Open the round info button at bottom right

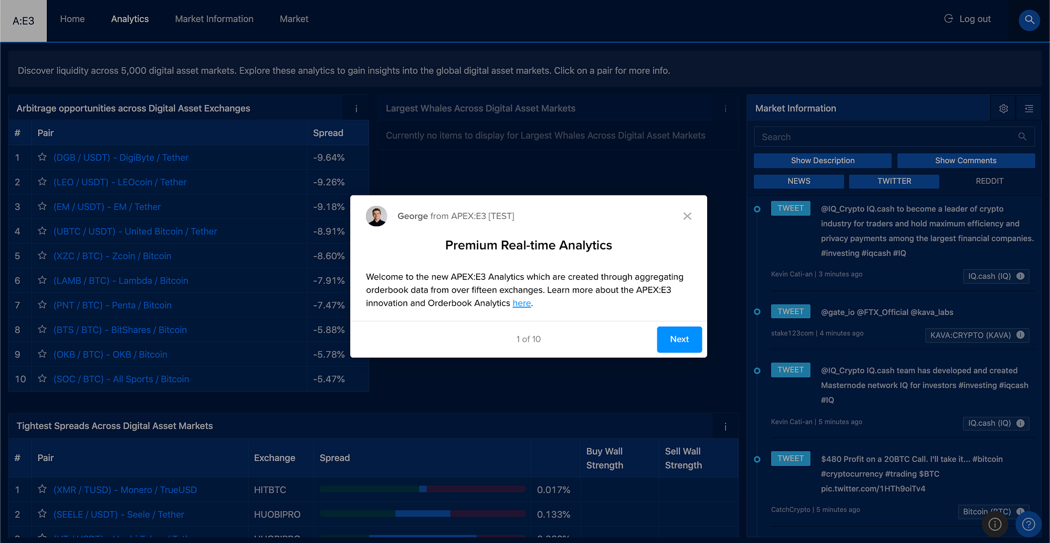pyautogui.click(x=995, y=524)
